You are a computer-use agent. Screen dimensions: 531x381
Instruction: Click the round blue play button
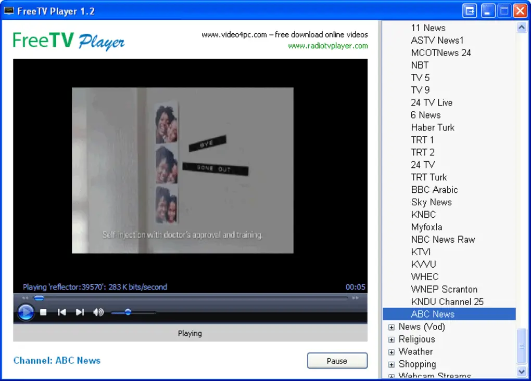point(26,312)
